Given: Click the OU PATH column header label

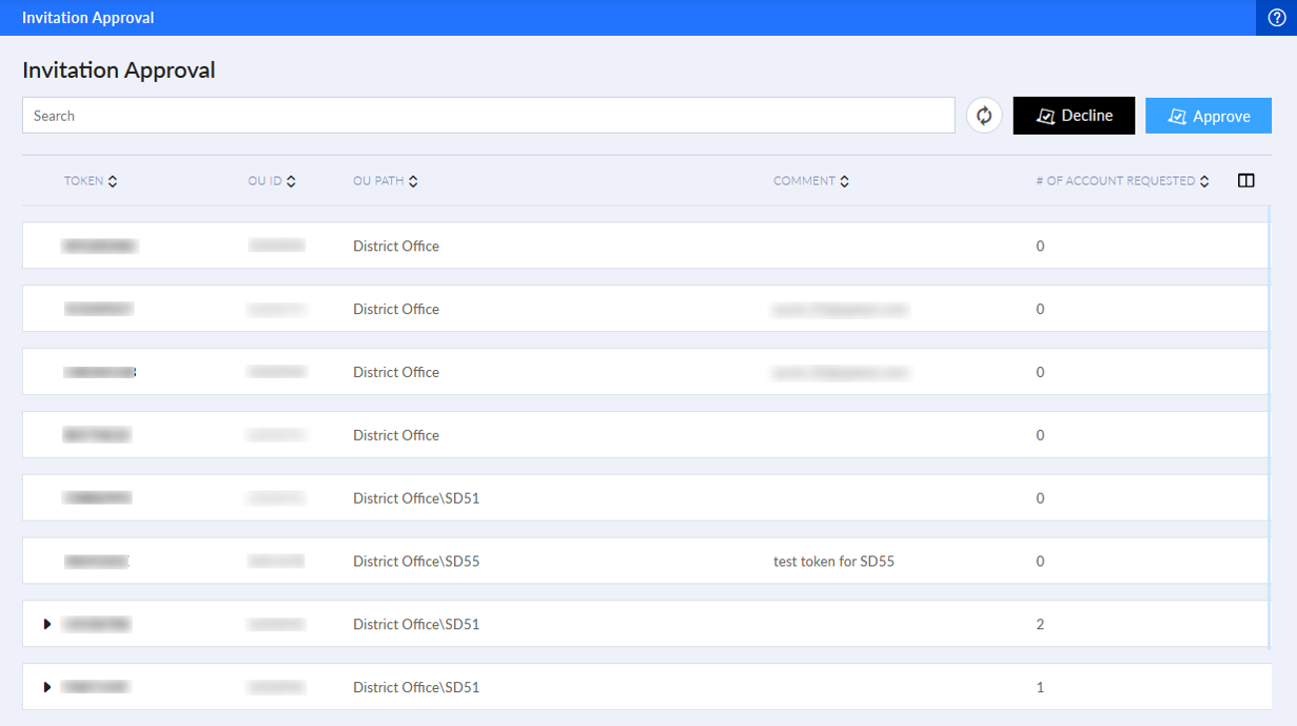Looking at the screenshot, I should pos(380,181).
